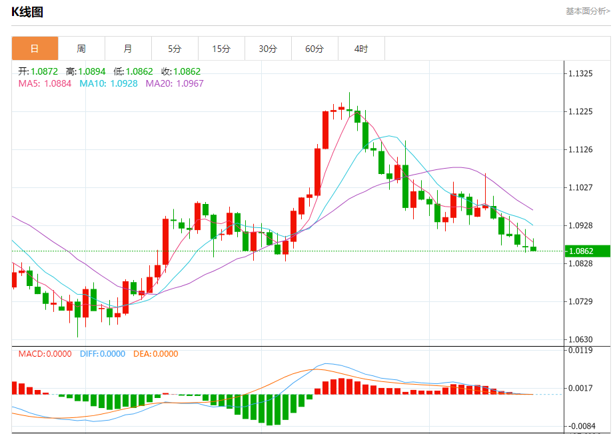
Task: Click the 1.0630 price axis label
Action: pyautogui.click(x=581, y=339)
